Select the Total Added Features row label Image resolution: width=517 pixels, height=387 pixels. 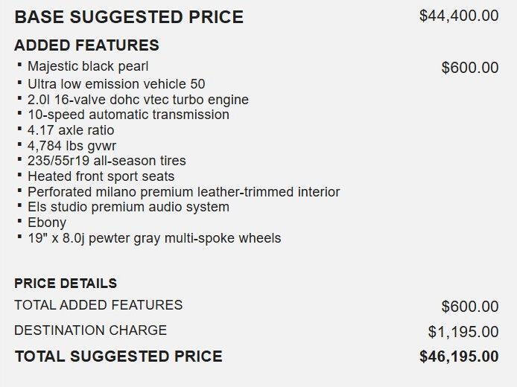click(98, 305)
